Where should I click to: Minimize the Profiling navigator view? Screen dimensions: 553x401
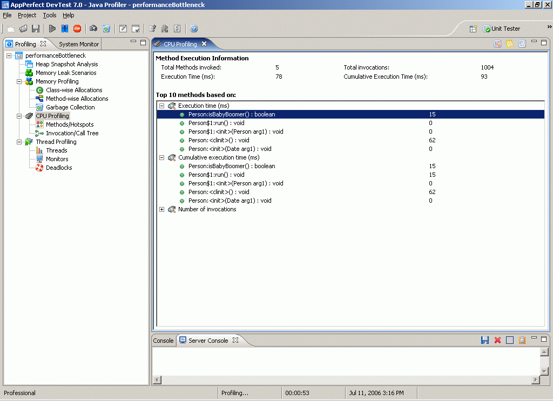tap(133, 42)
